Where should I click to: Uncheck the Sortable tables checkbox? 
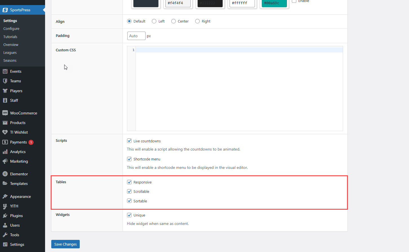[x=129, y=201]
